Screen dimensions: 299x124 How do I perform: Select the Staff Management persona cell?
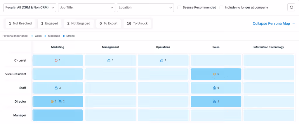point(110,88)
